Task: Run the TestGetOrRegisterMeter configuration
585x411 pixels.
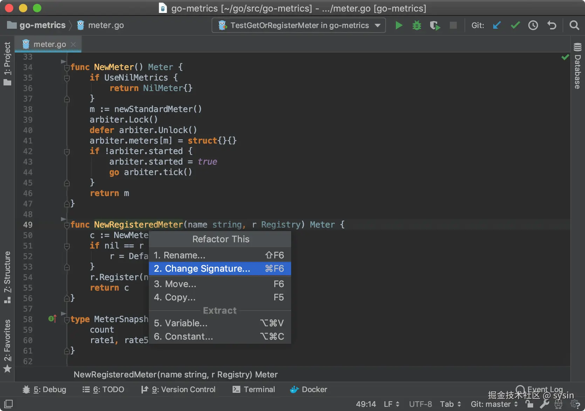Action: (x=399, y=25)
